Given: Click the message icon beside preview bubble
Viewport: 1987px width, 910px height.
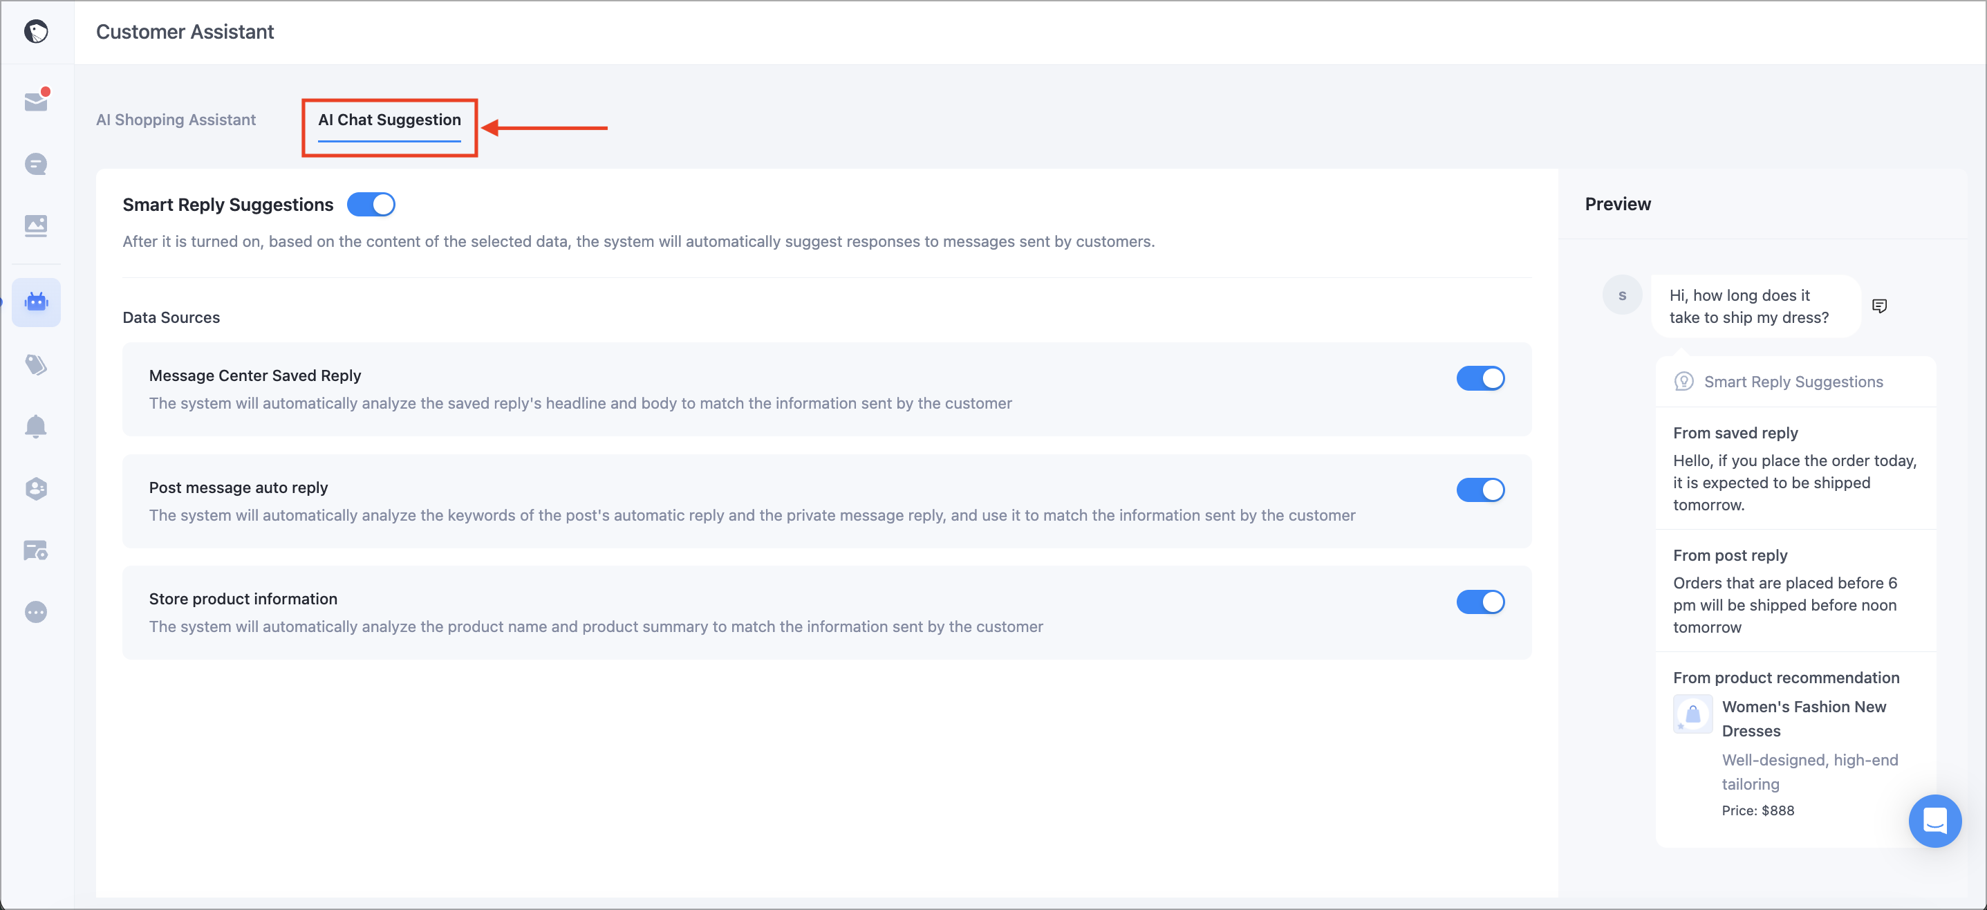Looking at the screenshot, I should tap(1880, 306).
